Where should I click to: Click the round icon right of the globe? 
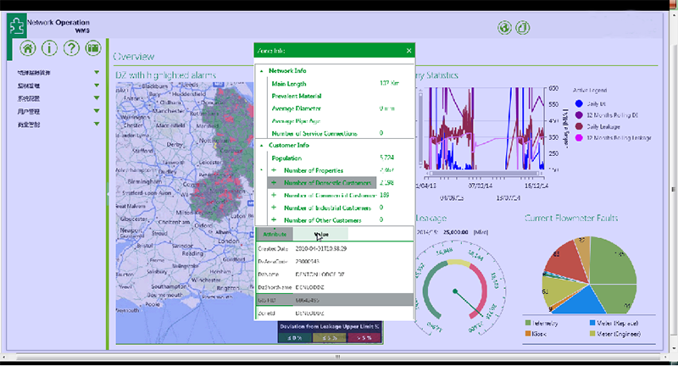(524, 27)
